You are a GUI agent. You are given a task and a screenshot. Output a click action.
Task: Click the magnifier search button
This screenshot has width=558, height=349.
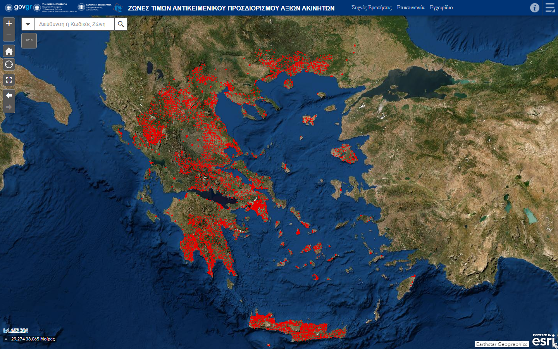pyautogui.click(x=121, y=24)
